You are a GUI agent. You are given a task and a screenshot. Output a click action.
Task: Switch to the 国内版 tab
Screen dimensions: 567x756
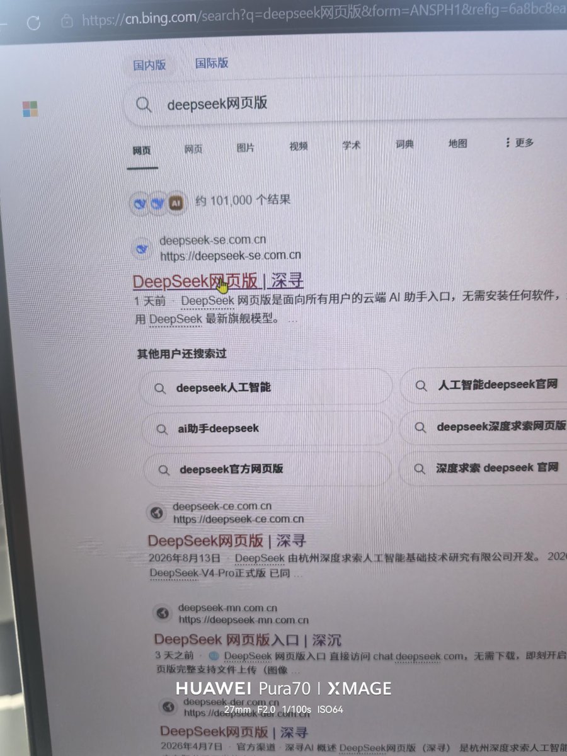pos(149,65)
